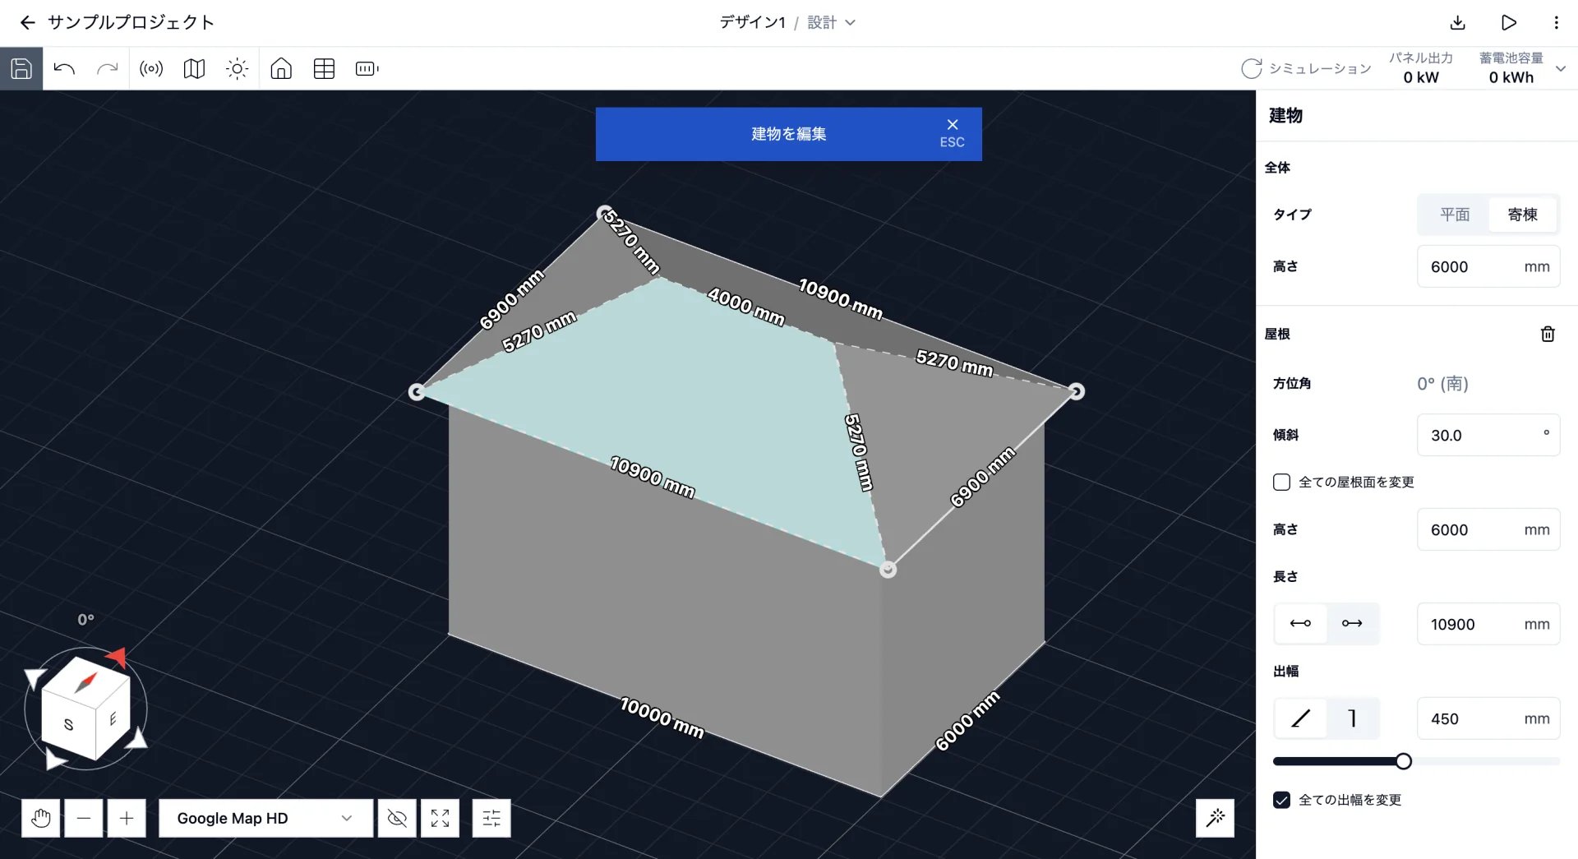
Task: Select the one-side length mode toggle
Action: pyautogui.click(x=1352, y=623)
